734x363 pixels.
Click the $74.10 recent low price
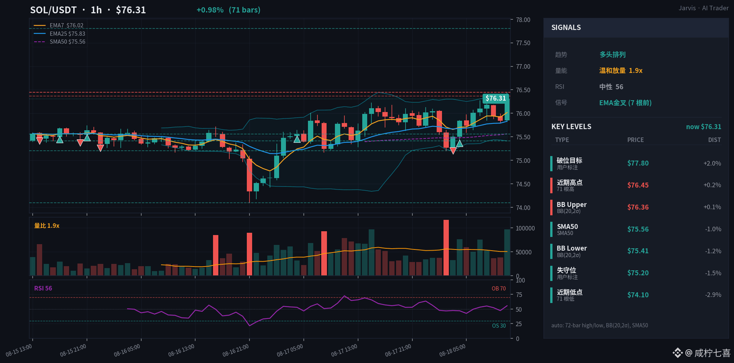[638, 295]
